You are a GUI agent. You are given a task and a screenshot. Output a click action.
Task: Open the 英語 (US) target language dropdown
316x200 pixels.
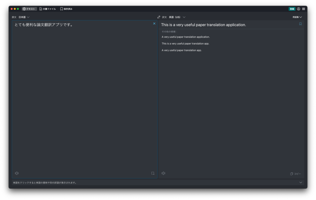[177, 17]
